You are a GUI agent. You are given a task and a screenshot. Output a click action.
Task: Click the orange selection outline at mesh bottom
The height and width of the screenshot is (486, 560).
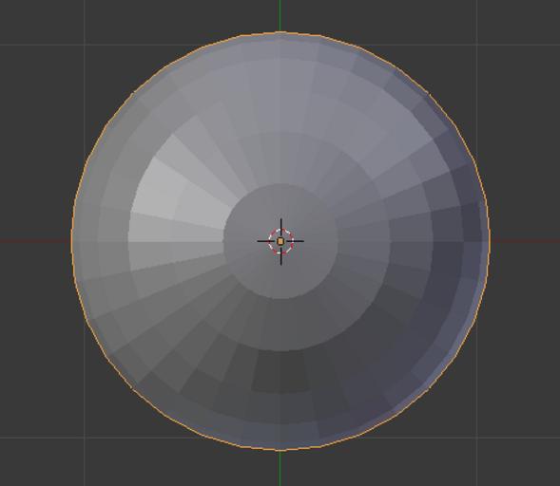tap(280, 449)
